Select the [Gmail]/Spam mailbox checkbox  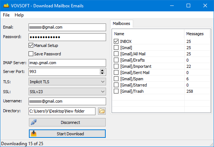pos(116,79)
